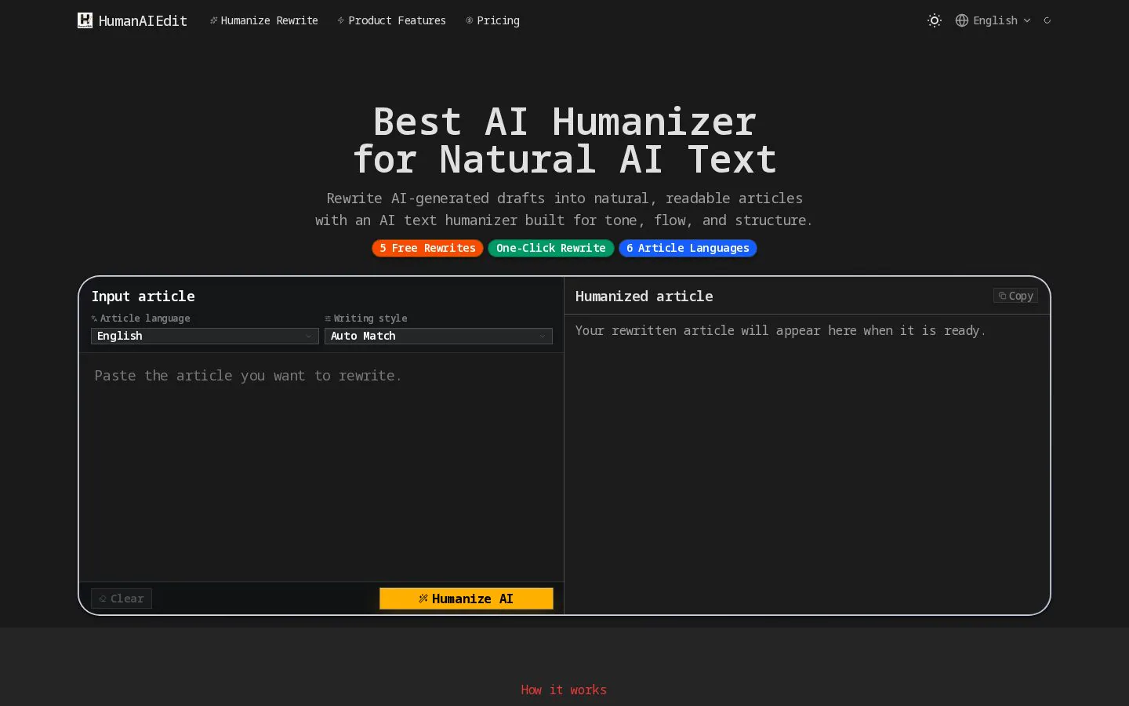
Task: Click the 'Input article' heading
Action: click(x=143, y=296)
